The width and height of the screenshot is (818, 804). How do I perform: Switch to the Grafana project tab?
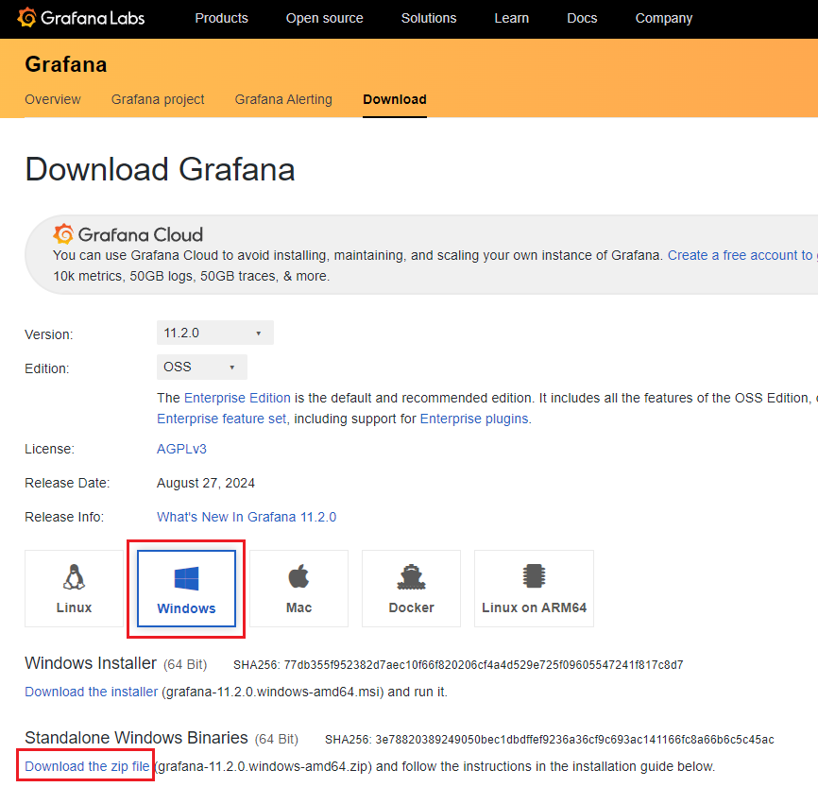[x=158, y=99]
